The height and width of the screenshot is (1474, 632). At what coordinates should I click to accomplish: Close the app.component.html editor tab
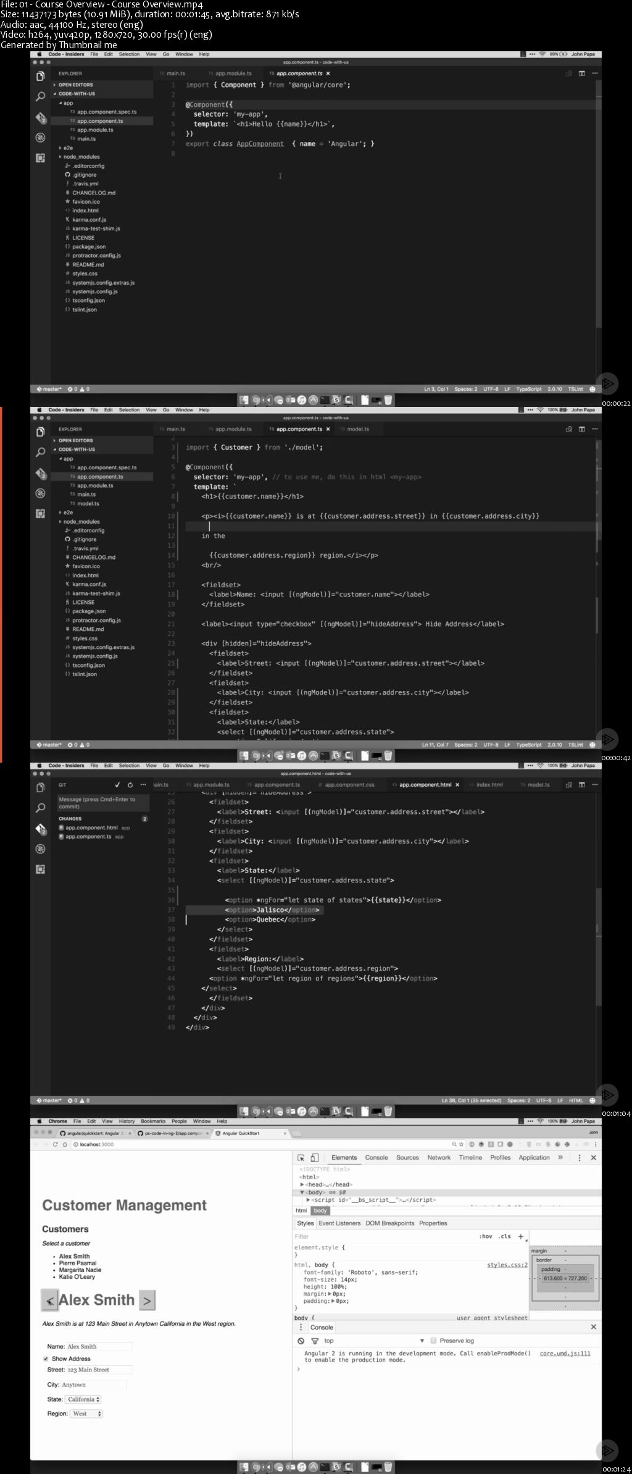(457, 785)
